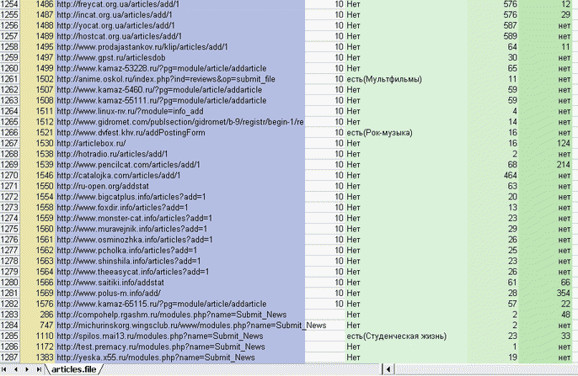Select the polus-m.info URL cell
This screenshot has height=376, width=578.
pyautogui.click(x=180, y=294)
